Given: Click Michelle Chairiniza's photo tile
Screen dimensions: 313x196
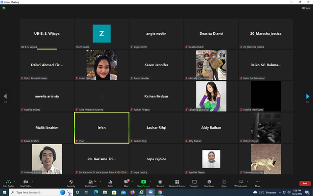Looking at the screenshot, I should click(x=211, y=65).
